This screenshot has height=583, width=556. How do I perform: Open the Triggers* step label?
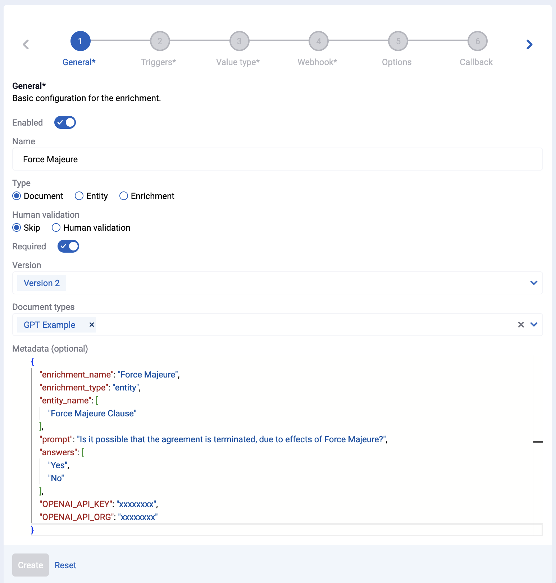(x=159, y=62)
